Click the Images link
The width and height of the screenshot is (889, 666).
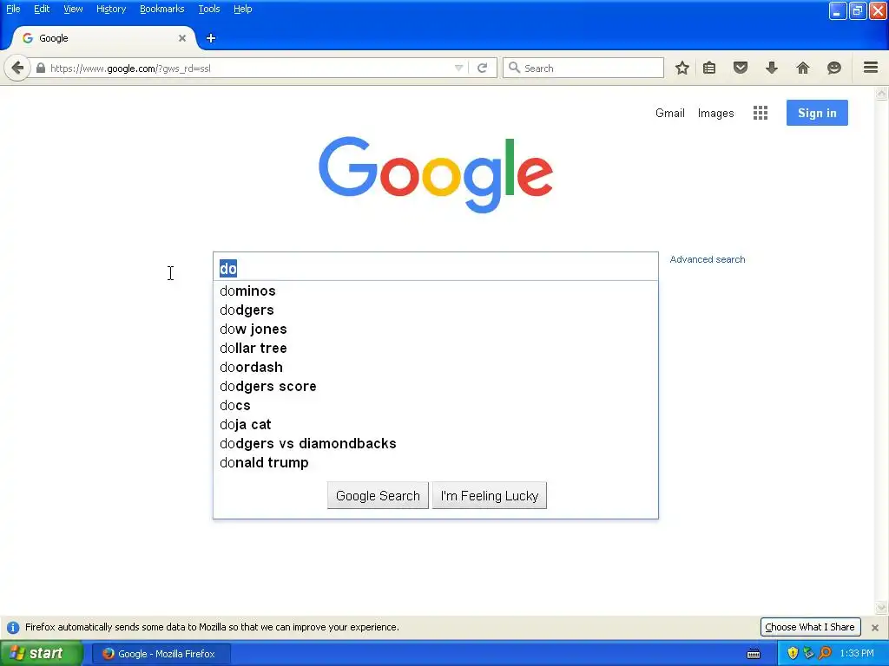[715, 114]
